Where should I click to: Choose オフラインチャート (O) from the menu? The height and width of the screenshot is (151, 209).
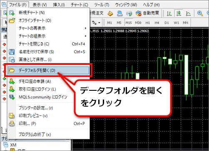pyautogui.click(x=49, y=20)
